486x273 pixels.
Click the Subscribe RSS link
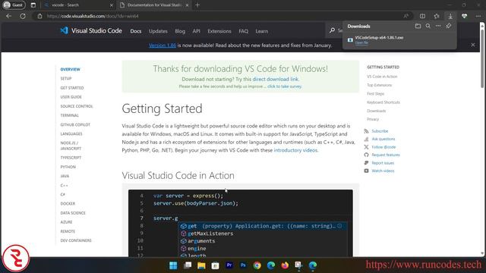[x=380, y=131]
